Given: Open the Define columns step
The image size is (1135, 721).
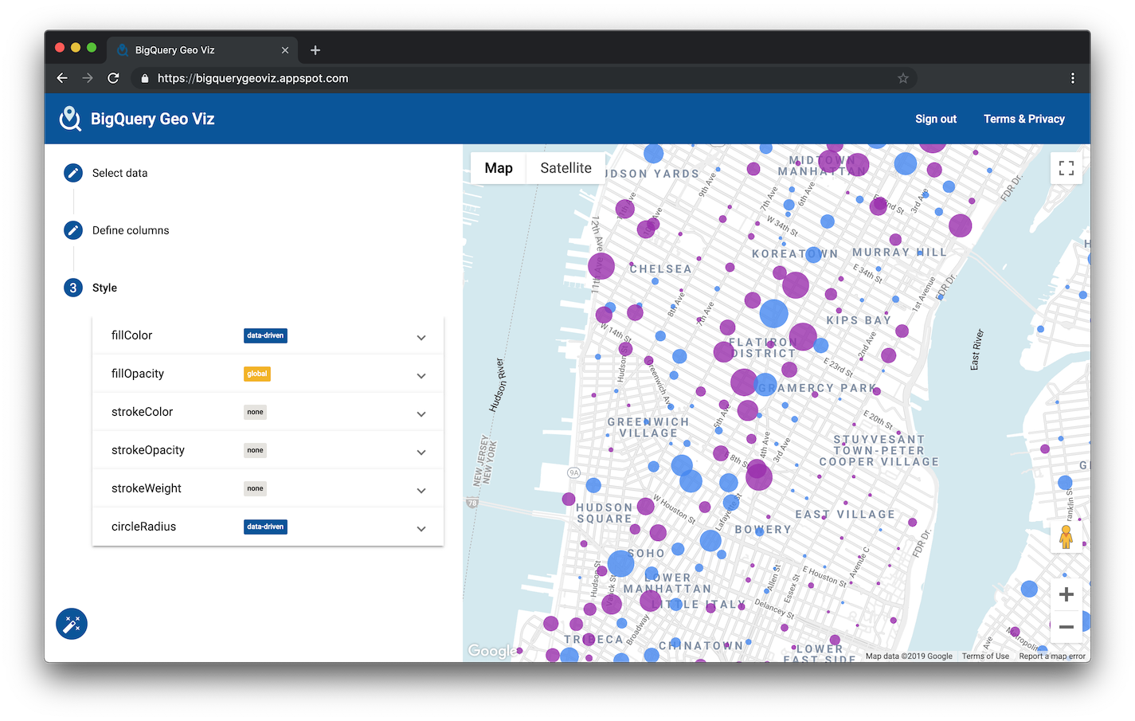Looking at the screenshot, I should coord(131,230).
